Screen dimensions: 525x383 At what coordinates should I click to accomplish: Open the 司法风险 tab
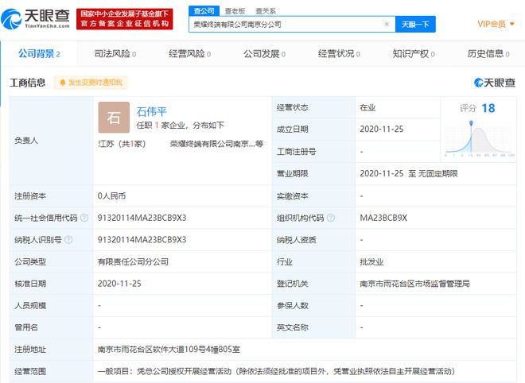[110, 54]
